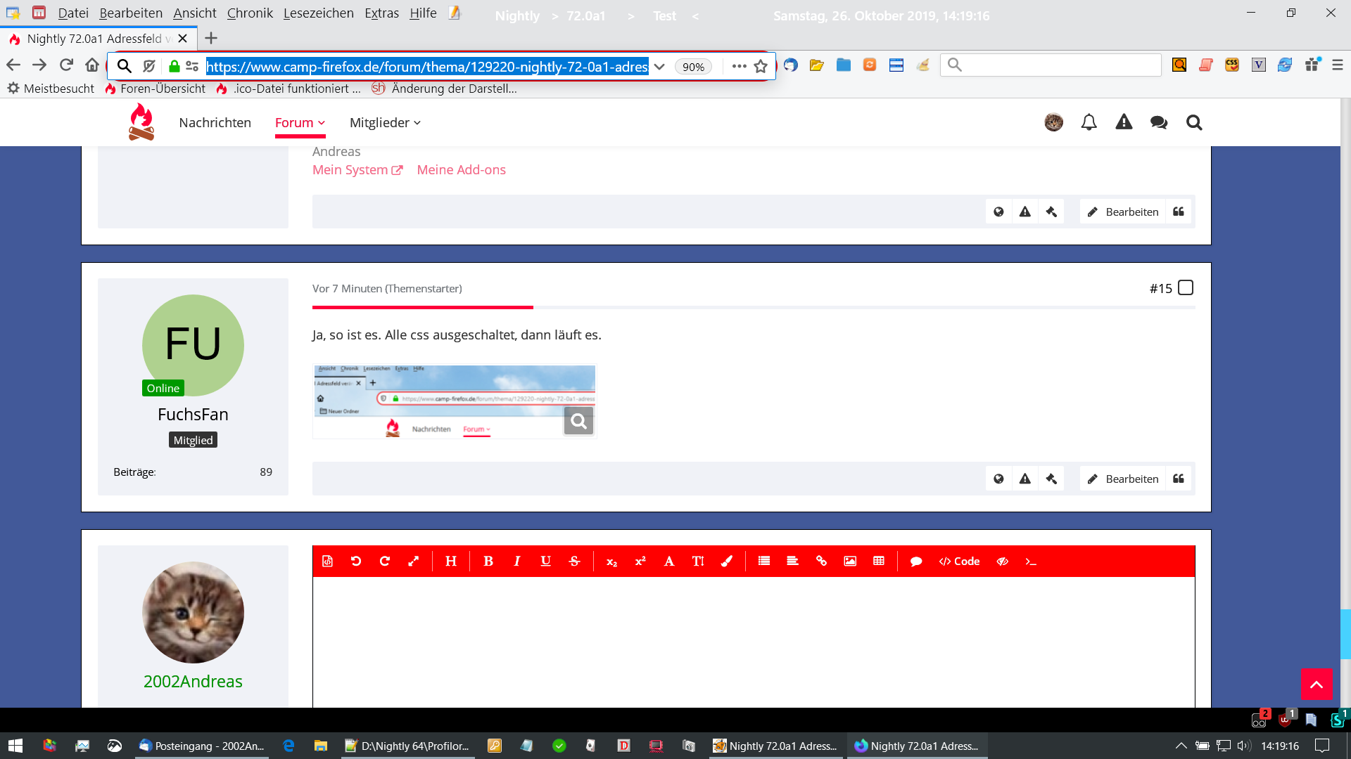Insert a link in the editor
Viewport: 1351px width, 759px height.
[821, 561]
